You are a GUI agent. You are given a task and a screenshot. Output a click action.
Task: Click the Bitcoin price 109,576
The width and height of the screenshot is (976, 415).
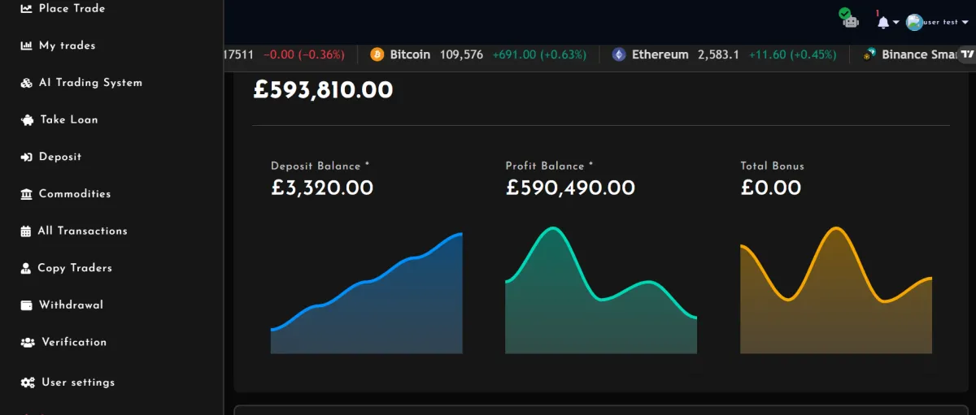[461, 54]
